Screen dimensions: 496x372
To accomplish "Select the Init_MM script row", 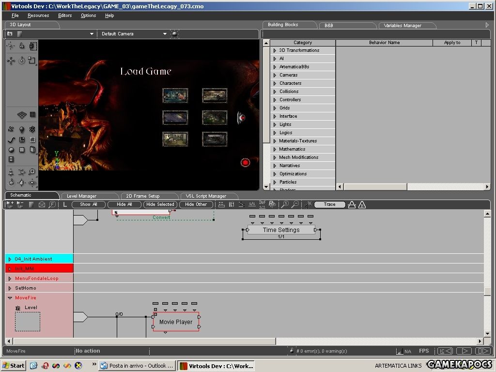I will click(39, 268).
